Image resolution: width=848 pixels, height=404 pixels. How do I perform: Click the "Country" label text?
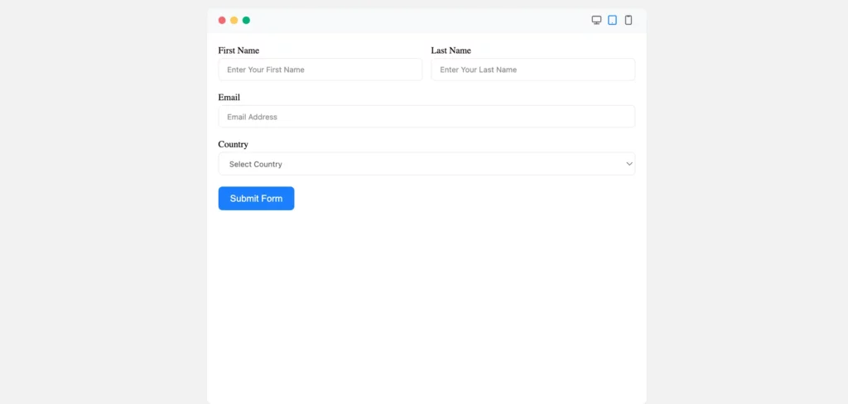coord(233,144)
